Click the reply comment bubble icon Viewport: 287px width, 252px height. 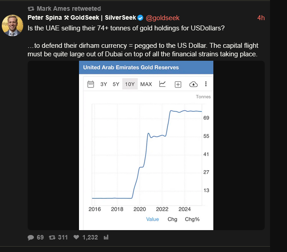click(x=31, y=237)
